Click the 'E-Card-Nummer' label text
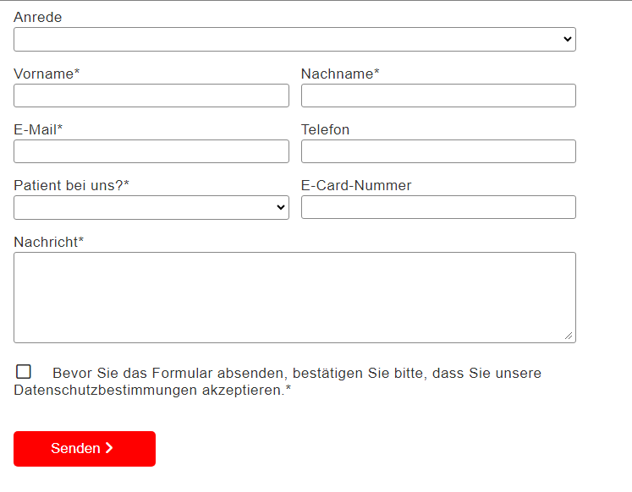The height and width of the screenshot is (492, 632). pos(356,185)
